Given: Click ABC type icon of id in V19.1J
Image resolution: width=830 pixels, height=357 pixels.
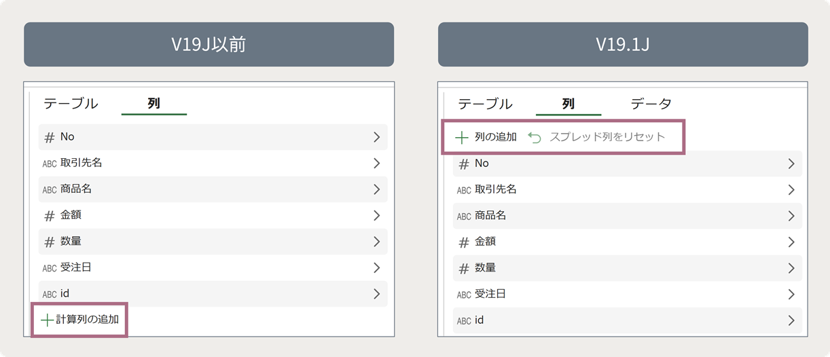Looking at the screenshot, I should (x=464, y=321).
